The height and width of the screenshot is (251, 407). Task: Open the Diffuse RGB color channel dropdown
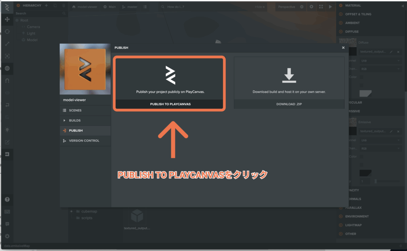point(380,69)
